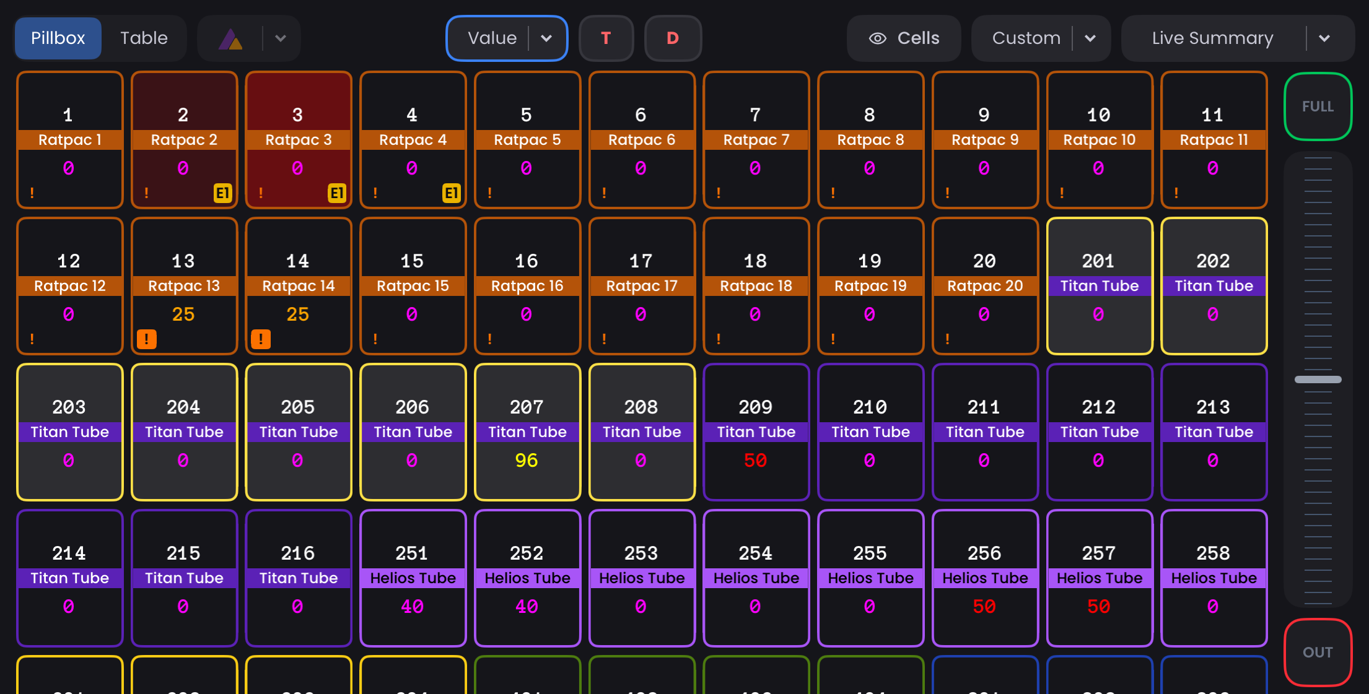1369x694 pixels.
Task: Expand the Value dropdown arrow
Action: point(546,38)
